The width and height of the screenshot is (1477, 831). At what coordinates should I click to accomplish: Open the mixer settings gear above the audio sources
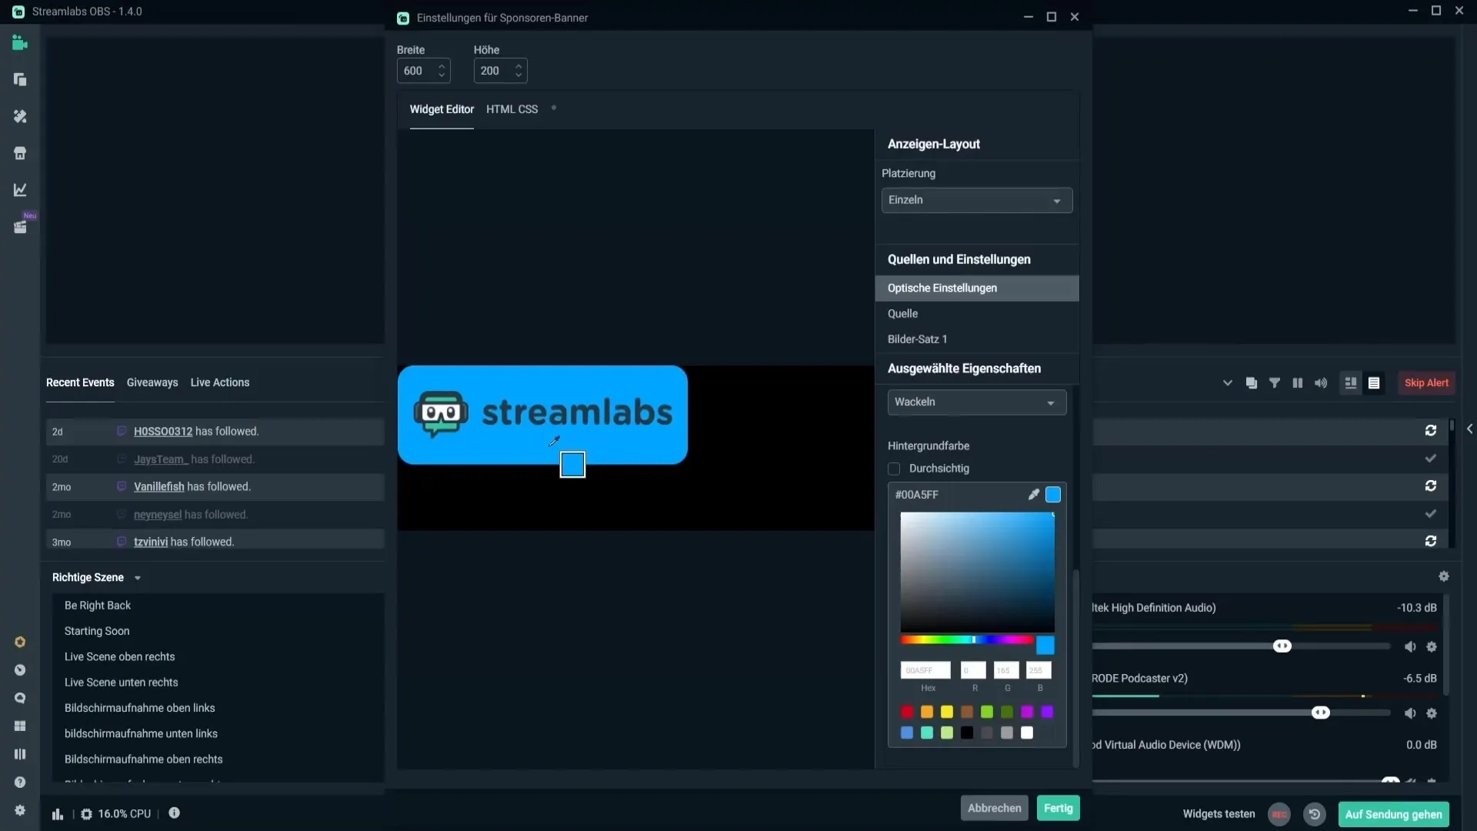[1444, 577]
